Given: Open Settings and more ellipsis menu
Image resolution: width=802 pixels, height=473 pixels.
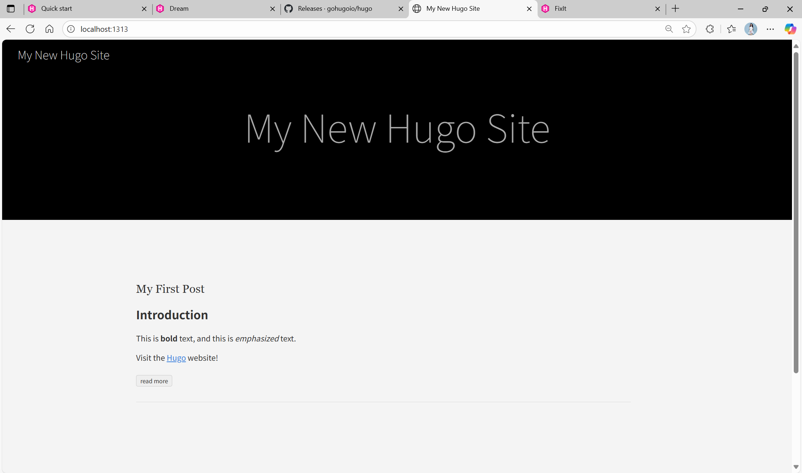Looking at the screenshot, I should click(x=770, y=29).
